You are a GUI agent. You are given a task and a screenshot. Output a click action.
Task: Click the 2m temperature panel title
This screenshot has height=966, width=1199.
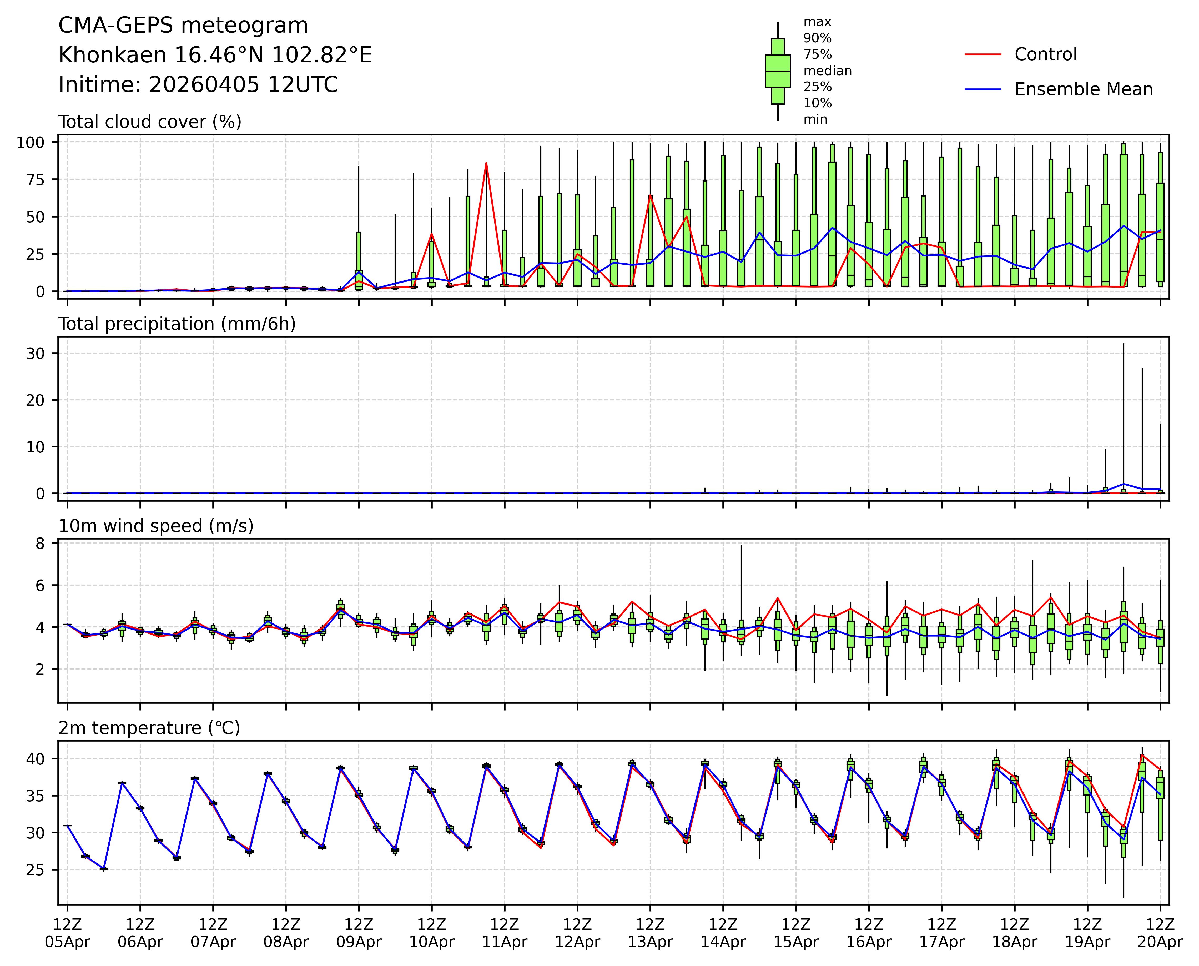149,728
